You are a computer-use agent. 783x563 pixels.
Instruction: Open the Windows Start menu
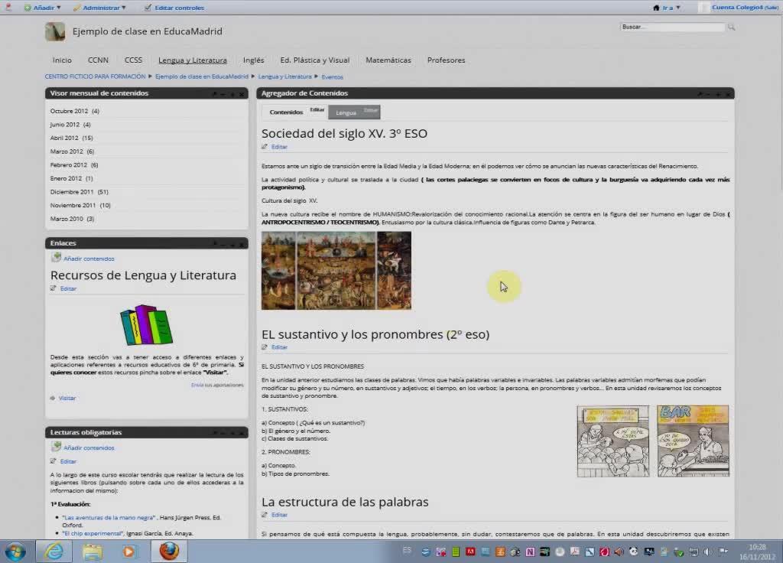click(15, 551)
